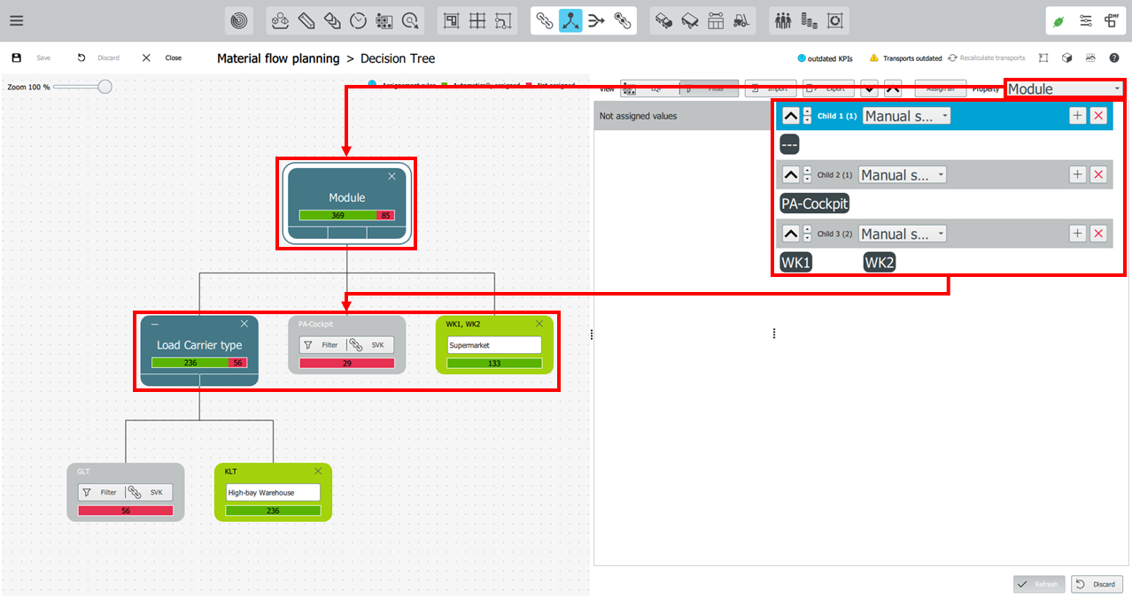Image resolution: width=1132 pixels, height=599 pixels.
Task: Open the Manual dropdown for Child 1
Action: click(x=906, y=116)
